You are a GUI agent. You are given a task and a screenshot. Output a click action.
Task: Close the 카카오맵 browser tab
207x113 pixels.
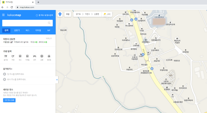click(33, 2)
